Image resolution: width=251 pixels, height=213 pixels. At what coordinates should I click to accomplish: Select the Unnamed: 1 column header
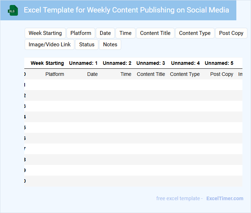(x=83, y=63)
